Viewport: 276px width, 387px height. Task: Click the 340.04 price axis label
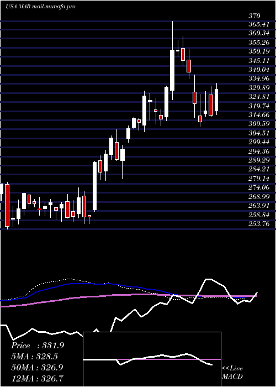tap(258, 70)
